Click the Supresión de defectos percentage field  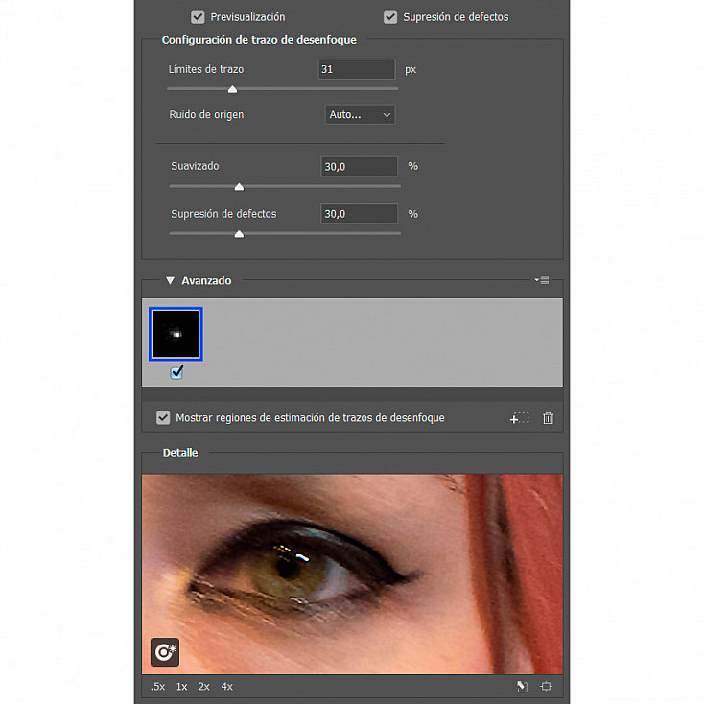(x=359, y=214)
